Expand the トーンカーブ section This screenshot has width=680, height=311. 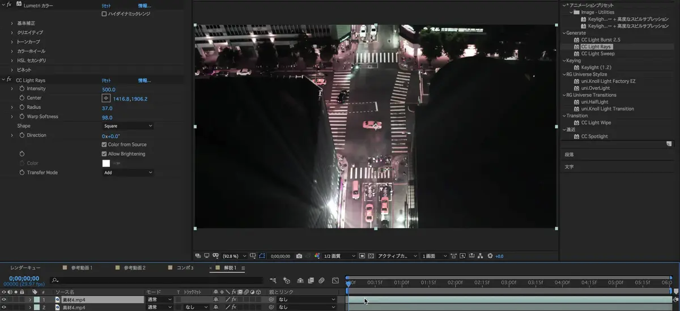(x=12, y=42)
